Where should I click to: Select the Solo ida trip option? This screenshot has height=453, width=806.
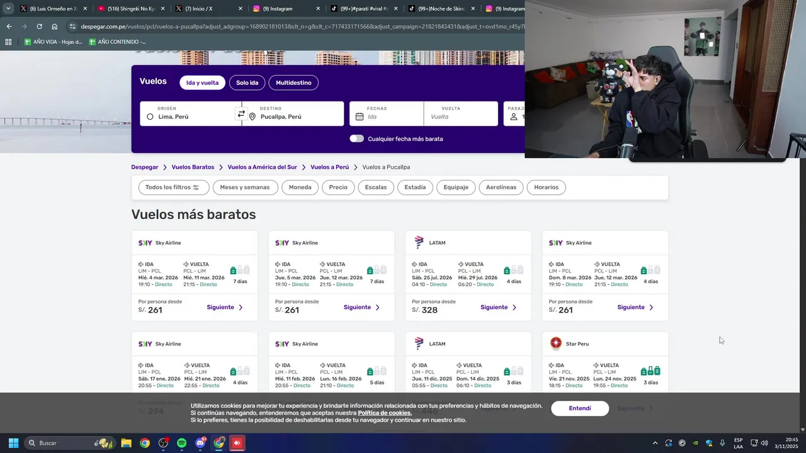(x=247, y=82)
